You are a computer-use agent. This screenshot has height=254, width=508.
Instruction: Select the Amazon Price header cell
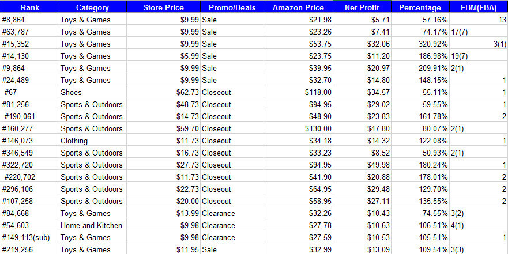pyautogui.click(x=298, y=8)
